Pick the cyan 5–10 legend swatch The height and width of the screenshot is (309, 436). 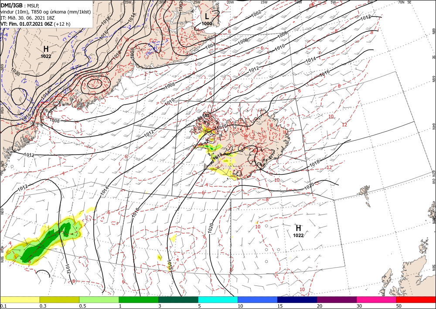218,299
